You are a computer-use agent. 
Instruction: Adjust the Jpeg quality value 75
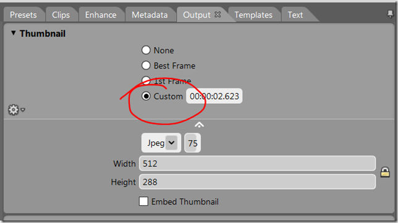[193, 143]
